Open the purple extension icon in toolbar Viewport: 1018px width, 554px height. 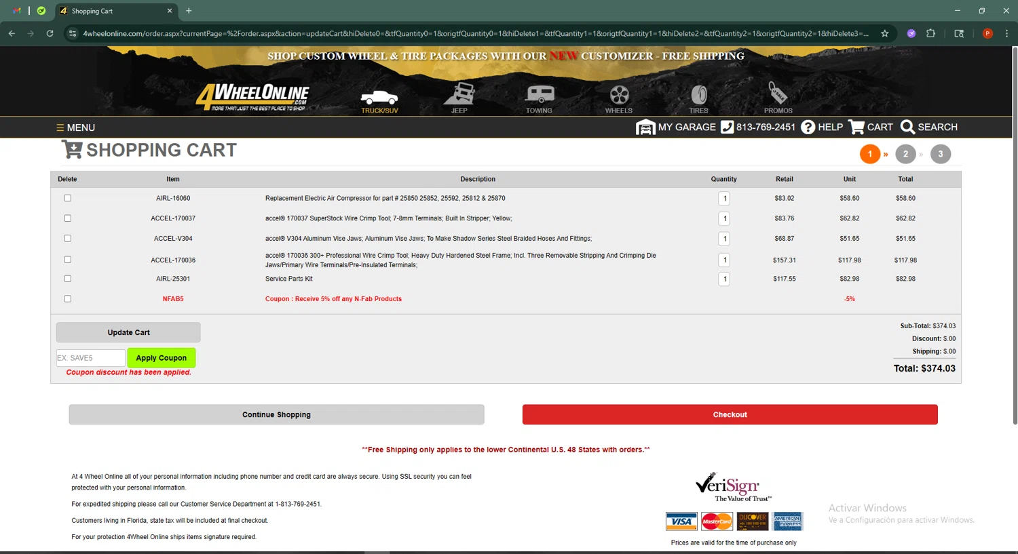pyautogui.click(x=911, y=33)
